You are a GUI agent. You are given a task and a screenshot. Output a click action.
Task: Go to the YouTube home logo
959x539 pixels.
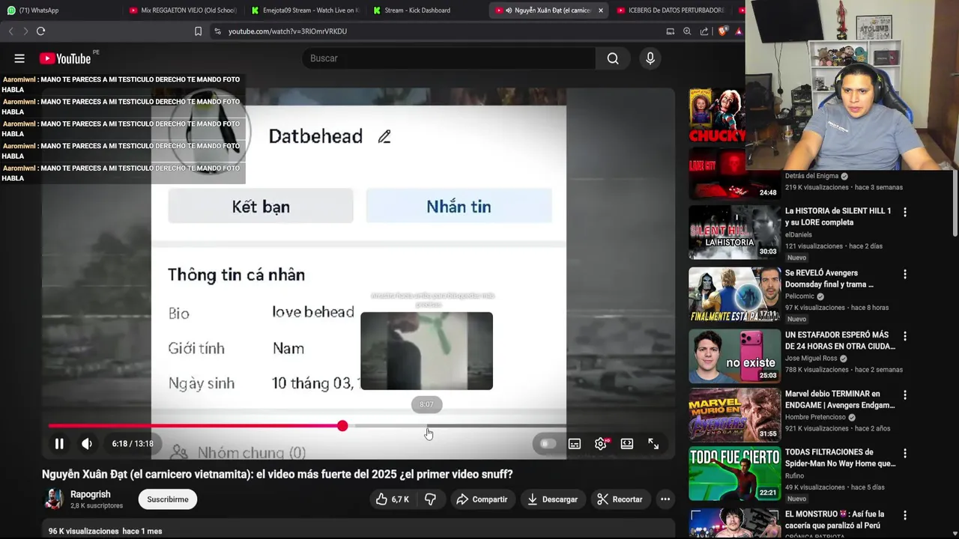coord(65,58)
